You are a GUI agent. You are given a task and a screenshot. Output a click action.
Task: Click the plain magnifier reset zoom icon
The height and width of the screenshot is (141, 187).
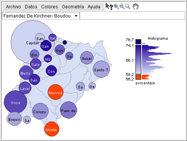128,6
